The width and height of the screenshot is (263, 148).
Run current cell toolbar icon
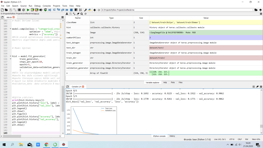pos(33,10)
